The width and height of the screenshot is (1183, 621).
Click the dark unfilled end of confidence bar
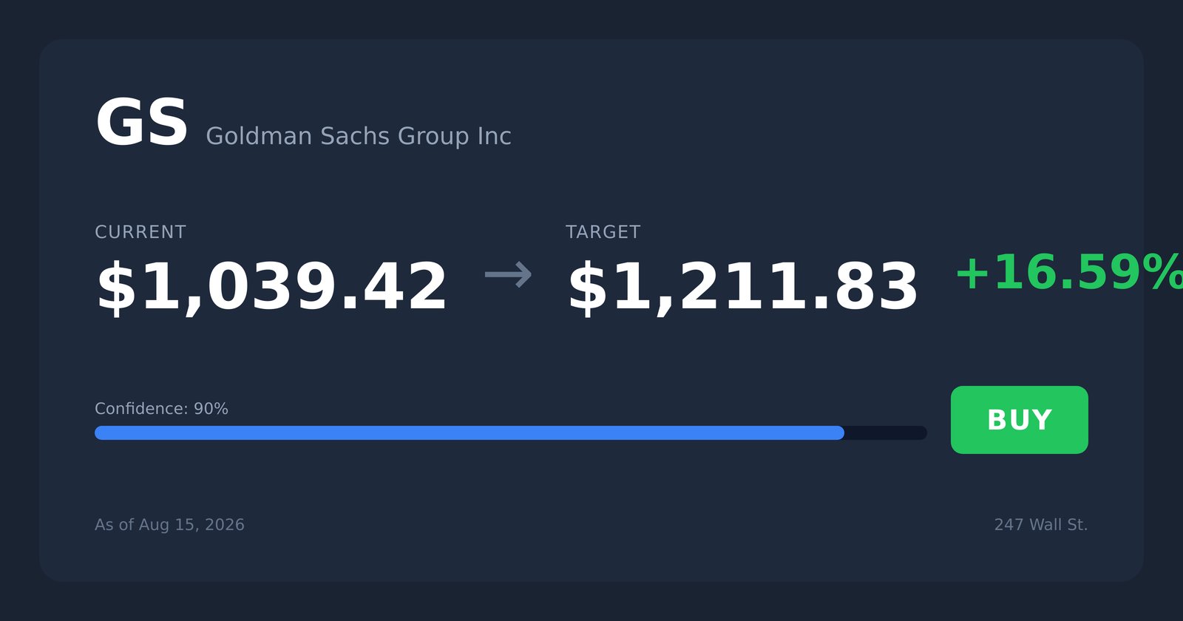886,432
